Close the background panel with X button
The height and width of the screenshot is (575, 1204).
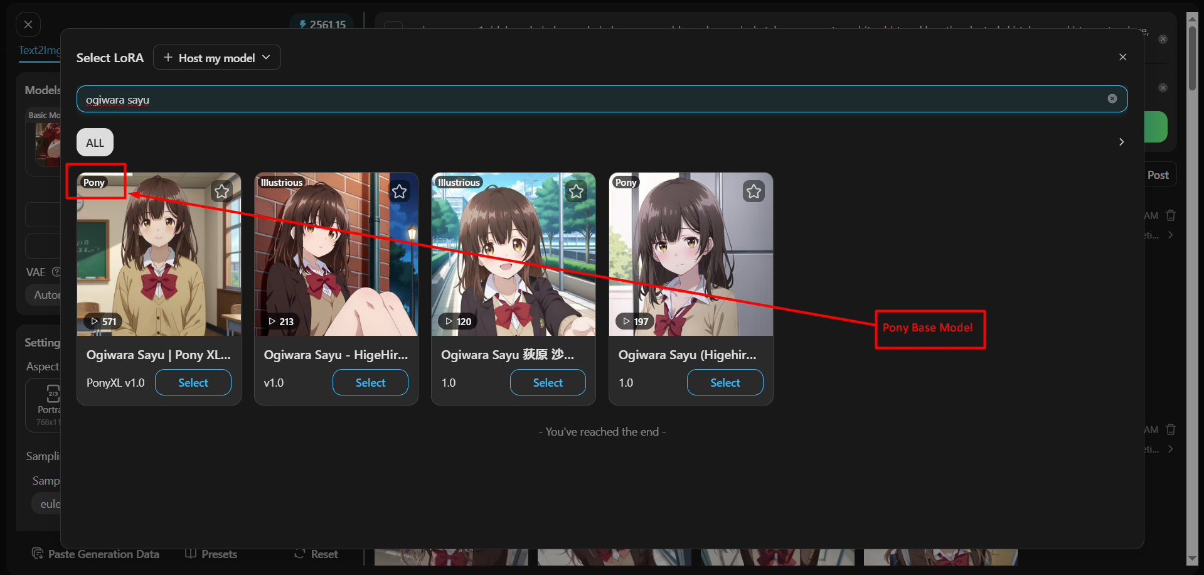(x=28, y=24)
